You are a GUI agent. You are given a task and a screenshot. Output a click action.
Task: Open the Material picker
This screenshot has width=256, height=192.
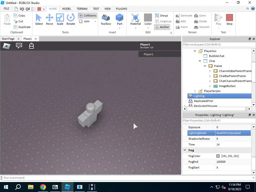tap(135, 19)
